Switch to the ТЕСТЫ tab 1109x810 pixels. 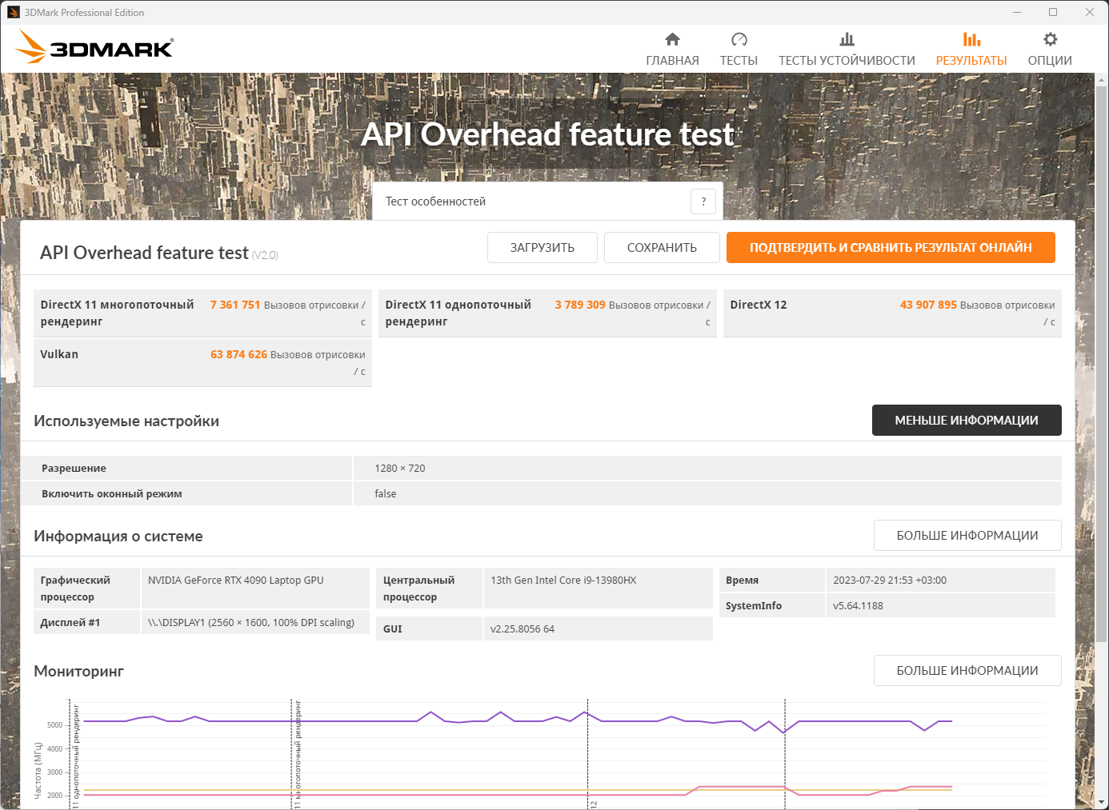pyautogui.click(x=739, y=61)
